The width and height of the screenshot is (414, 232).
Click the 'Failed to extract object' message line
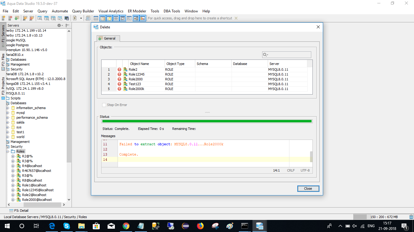(171, 144)
